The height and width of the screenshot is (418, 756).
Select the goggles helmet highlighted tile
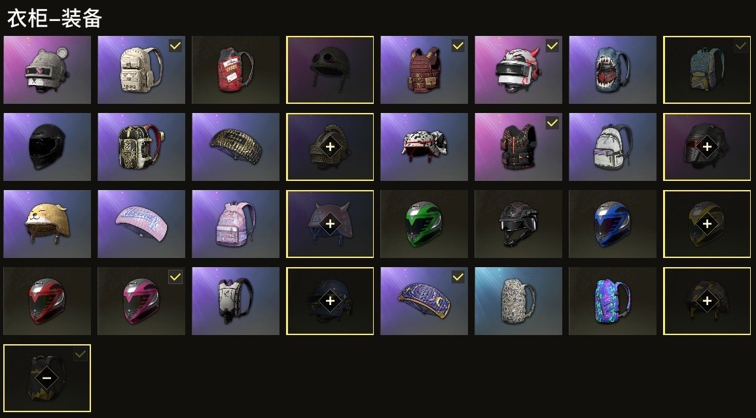[x=330, y=70]
